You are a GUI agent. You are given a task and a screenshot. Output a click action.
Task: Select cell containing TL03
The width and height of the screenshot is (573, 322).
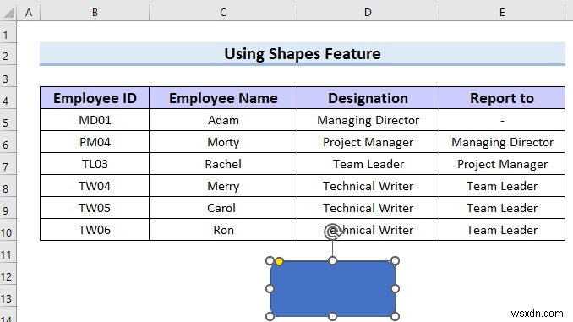point(95,164)
